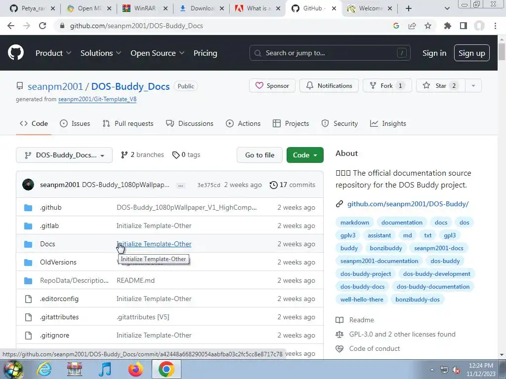Expand the Solutions dropdown menu
This screenshot has width=506, height=379.
click(101, 53)
